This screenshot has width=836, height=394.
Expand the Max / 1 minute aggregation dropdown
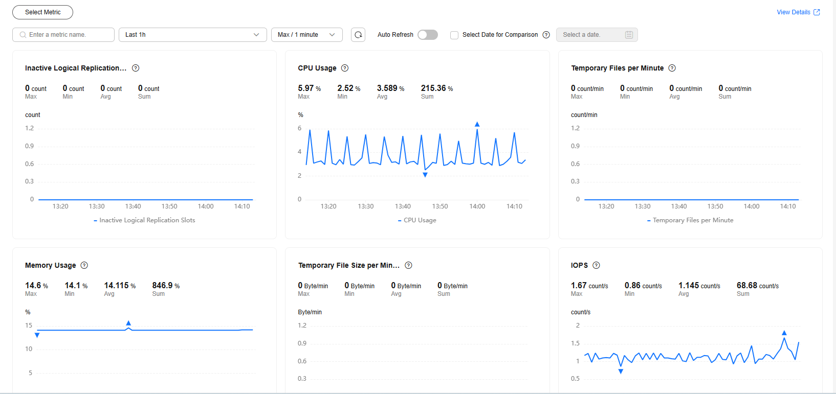pyautogui.click(x=306, y=35)
